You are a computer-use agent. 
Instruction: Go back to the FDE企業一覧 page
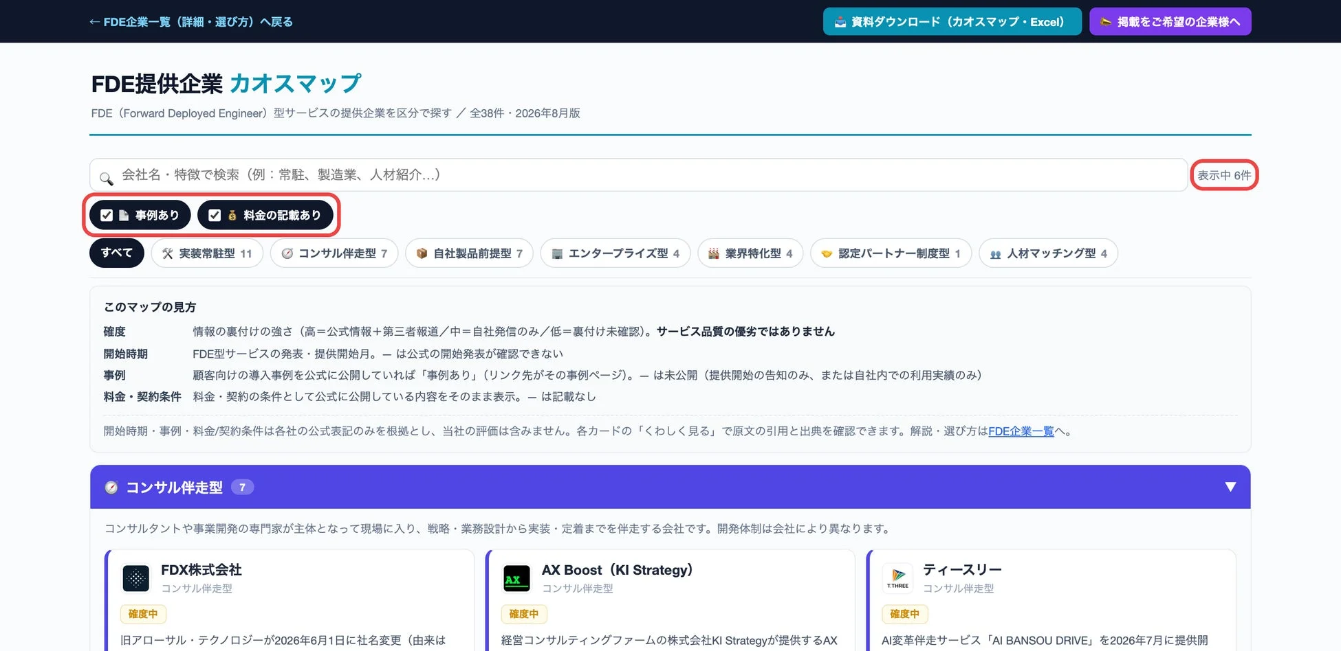pyautogui.click(x=190, y=22)
